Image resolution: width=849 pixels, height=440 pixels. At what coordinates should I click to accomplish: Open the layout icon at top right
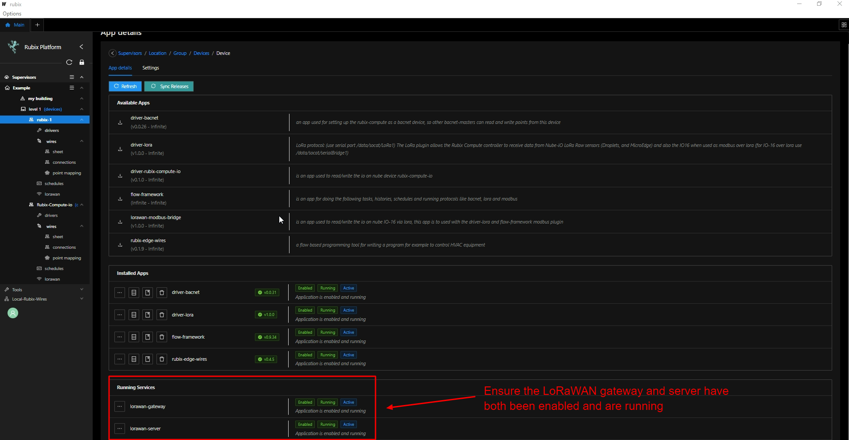point(844,25)
